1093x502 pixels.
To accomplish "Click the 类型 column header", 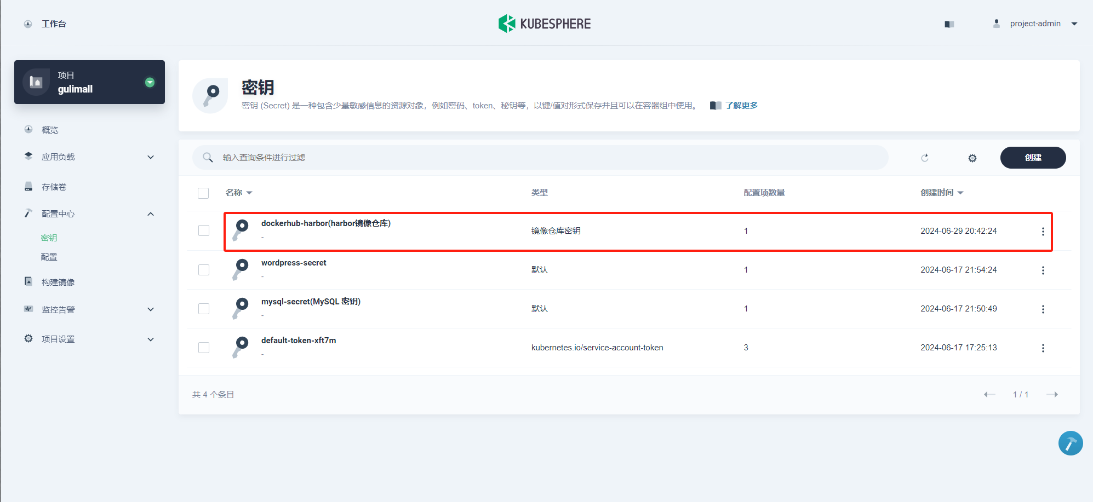I will tap(540, 193).
